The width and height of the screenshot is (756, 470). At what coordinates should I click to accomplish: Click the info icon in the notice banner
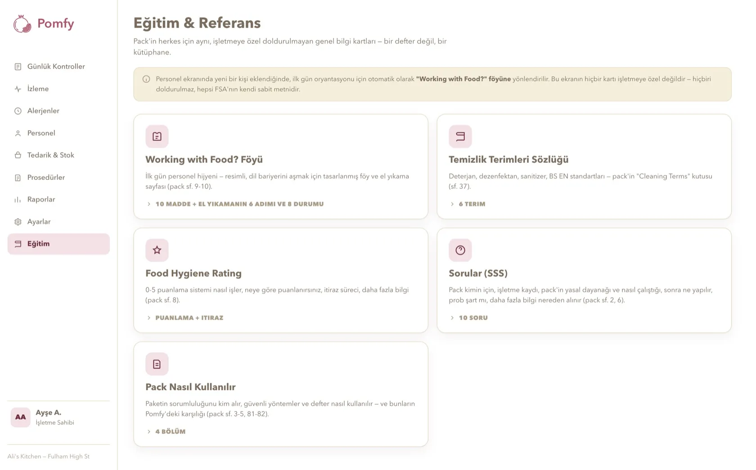coord(146,79)
